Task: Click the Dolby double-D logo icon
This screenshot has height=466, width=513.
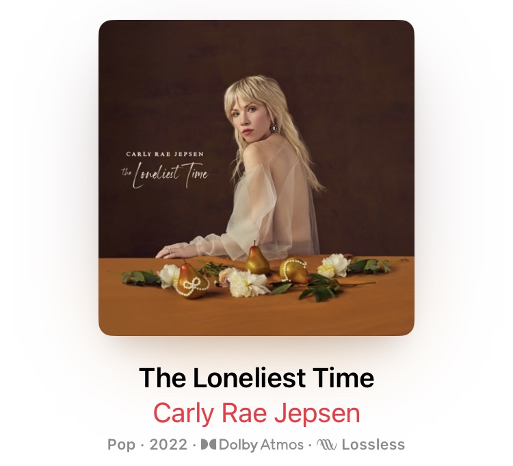Action: click(x=209, y=444)
